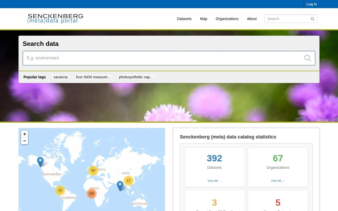Open the About menu item

(252, 19)
